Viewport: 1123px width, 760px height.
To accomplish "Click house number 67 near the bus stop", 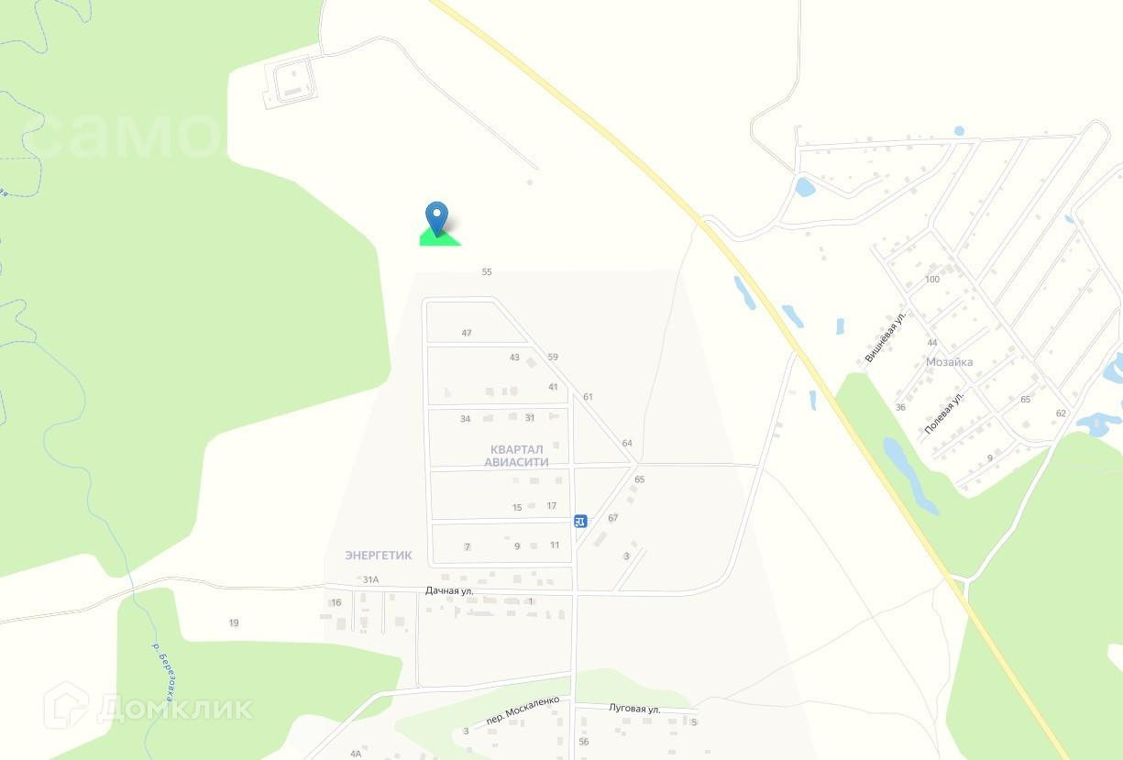I will tap(613, 518).
